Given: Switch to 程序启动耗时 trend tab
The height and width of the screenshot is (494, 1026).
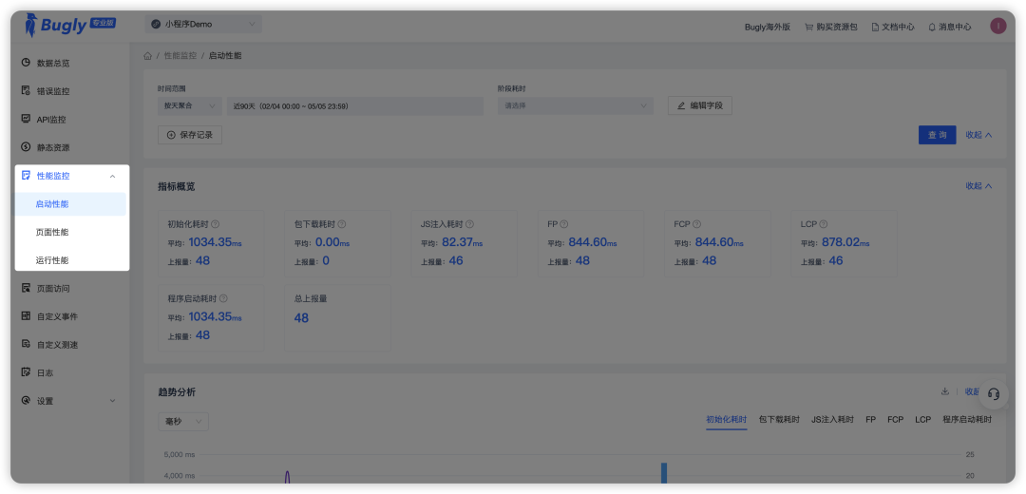Looking at the screenshot, I should (x=967, y=419).
